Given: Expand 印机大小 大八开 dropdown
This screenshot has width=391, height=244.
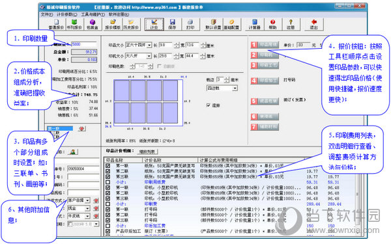Looking at the screenshot, I should 149,56.
